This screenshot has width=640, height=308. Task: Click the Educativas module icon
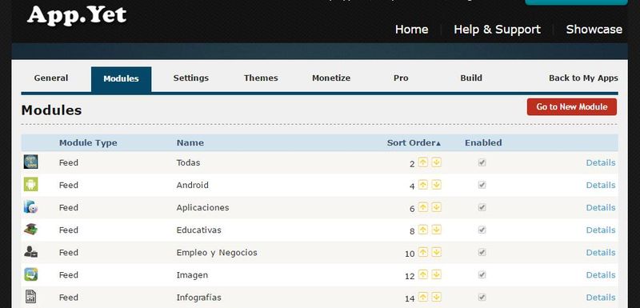pyautogui.click(x=30, y=230)
